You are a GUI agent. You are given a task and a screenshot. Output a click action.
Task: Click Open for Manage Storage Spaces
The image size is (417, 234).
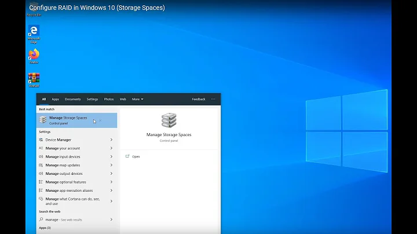[x=136, y=156]
